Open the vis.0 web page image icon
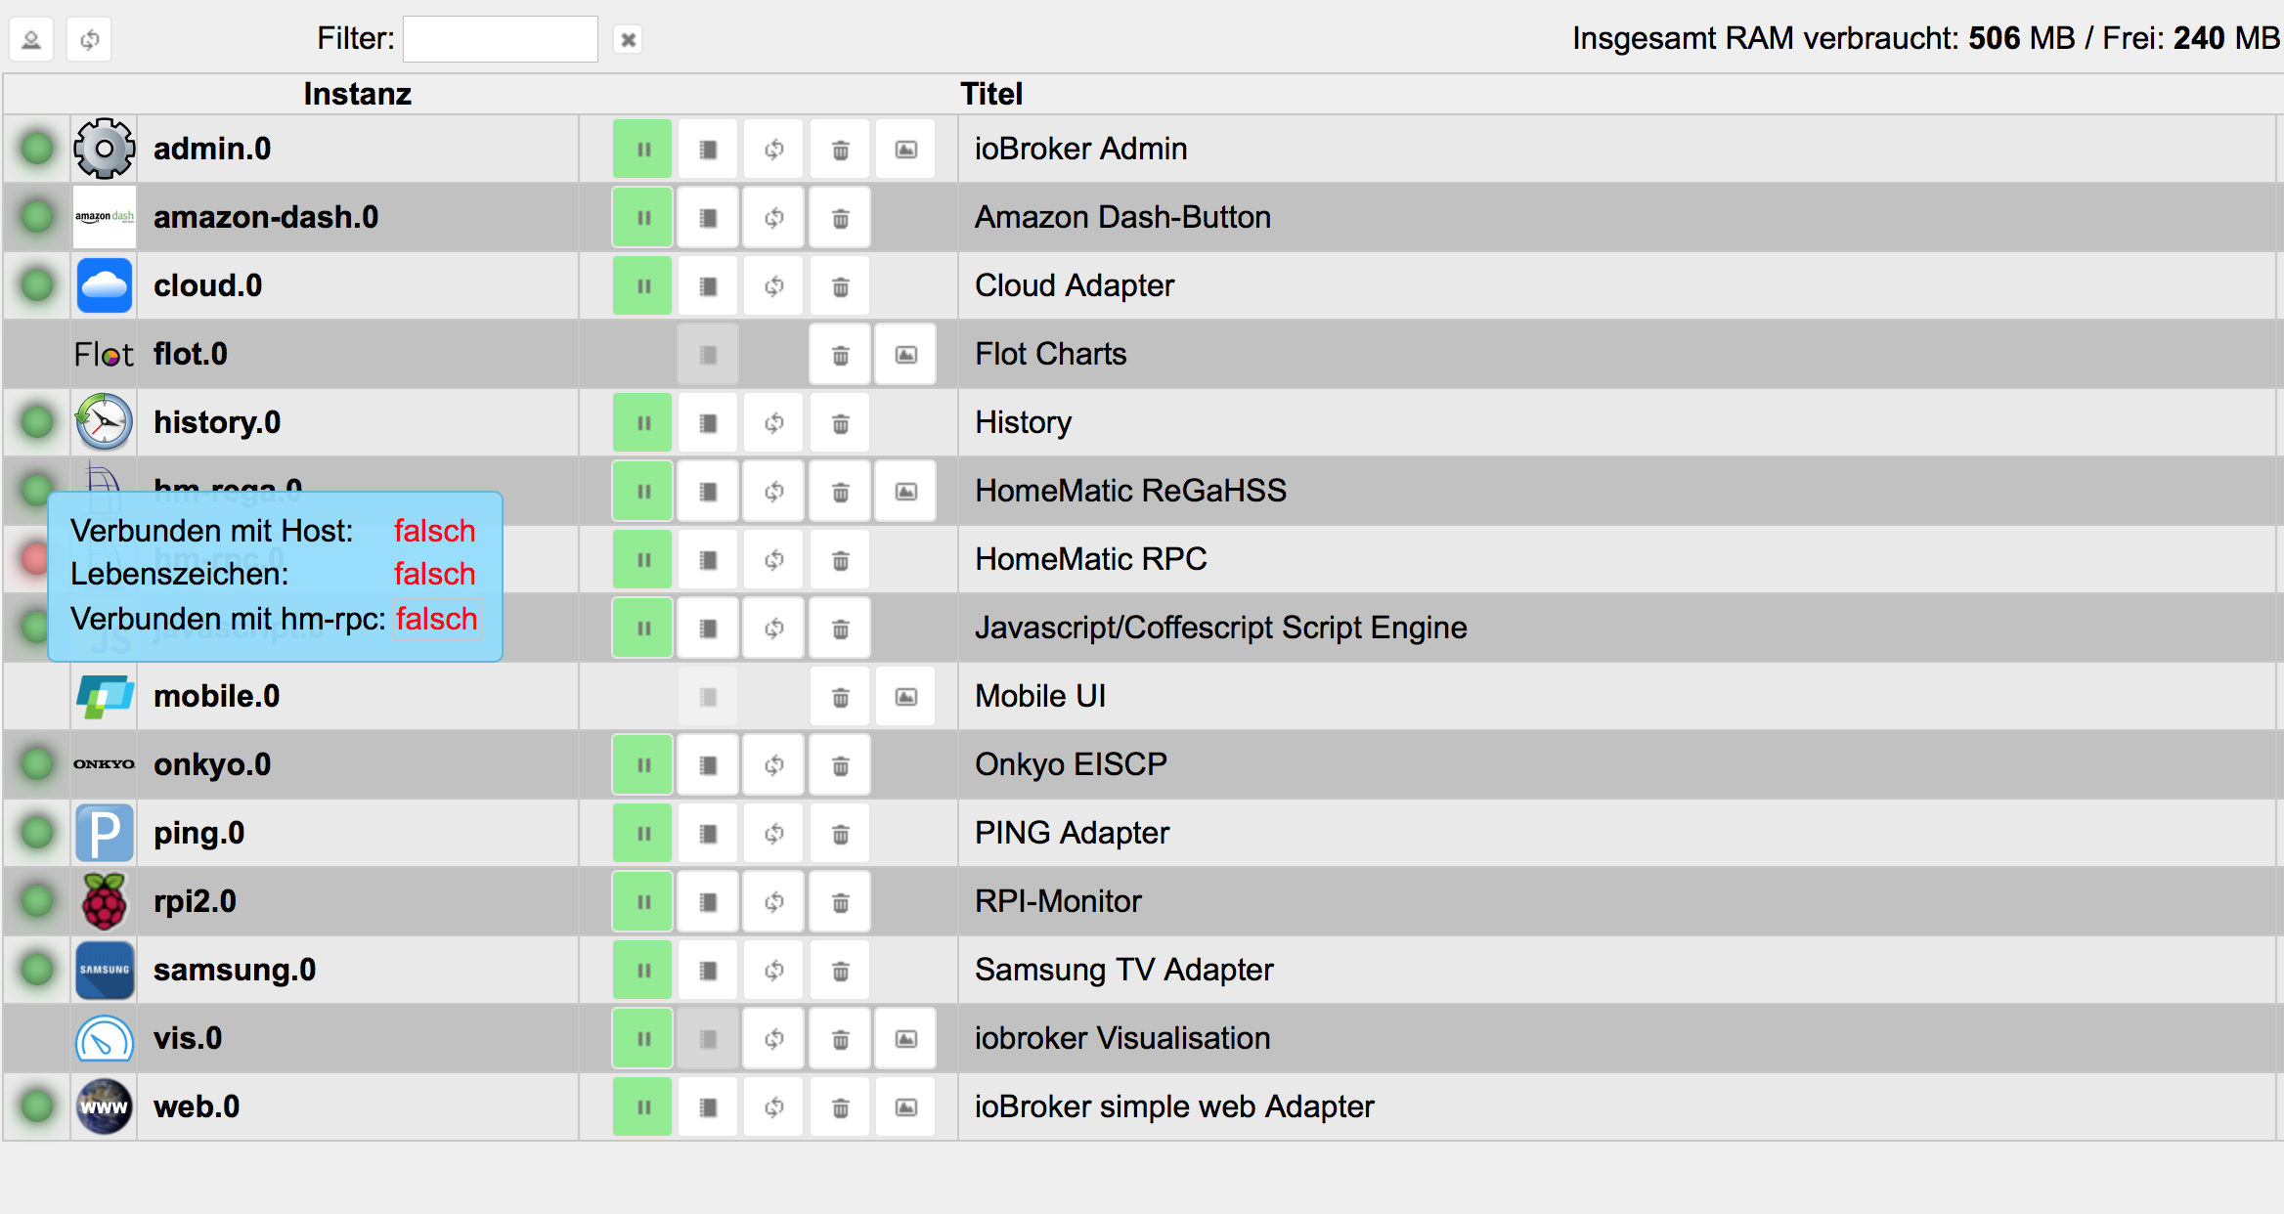 906,1039
